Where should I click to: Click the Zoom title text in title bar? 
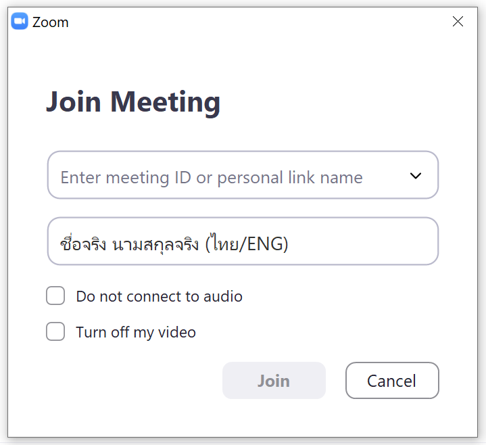(51, 22)
